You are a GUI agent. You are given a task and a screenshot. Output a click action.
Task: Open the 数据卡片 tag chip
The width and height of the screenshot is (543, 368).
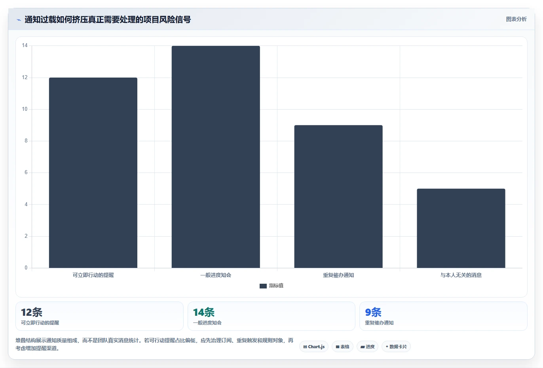tap(396, 347)
